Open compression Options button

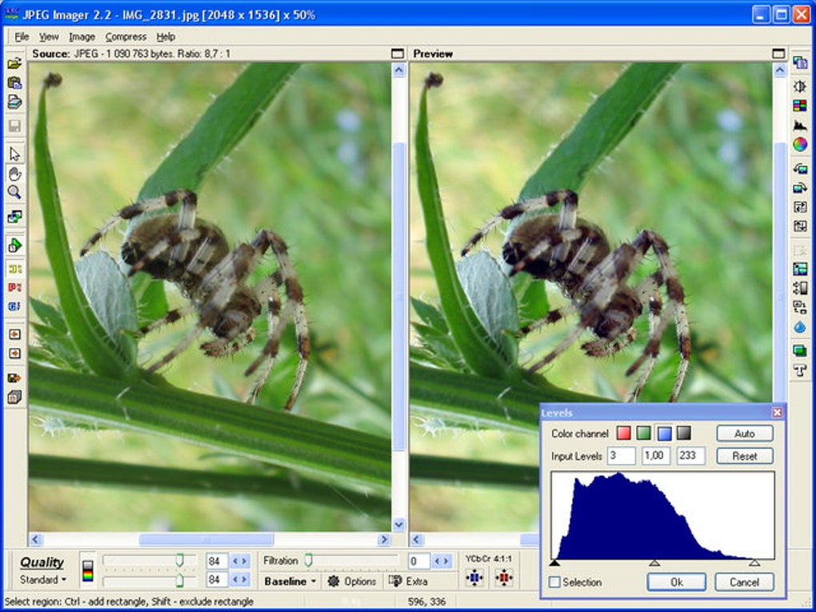tap(352, 581)
